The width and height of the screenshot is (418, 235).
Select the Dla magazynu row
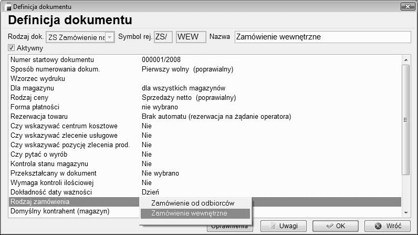pos(205,88)
